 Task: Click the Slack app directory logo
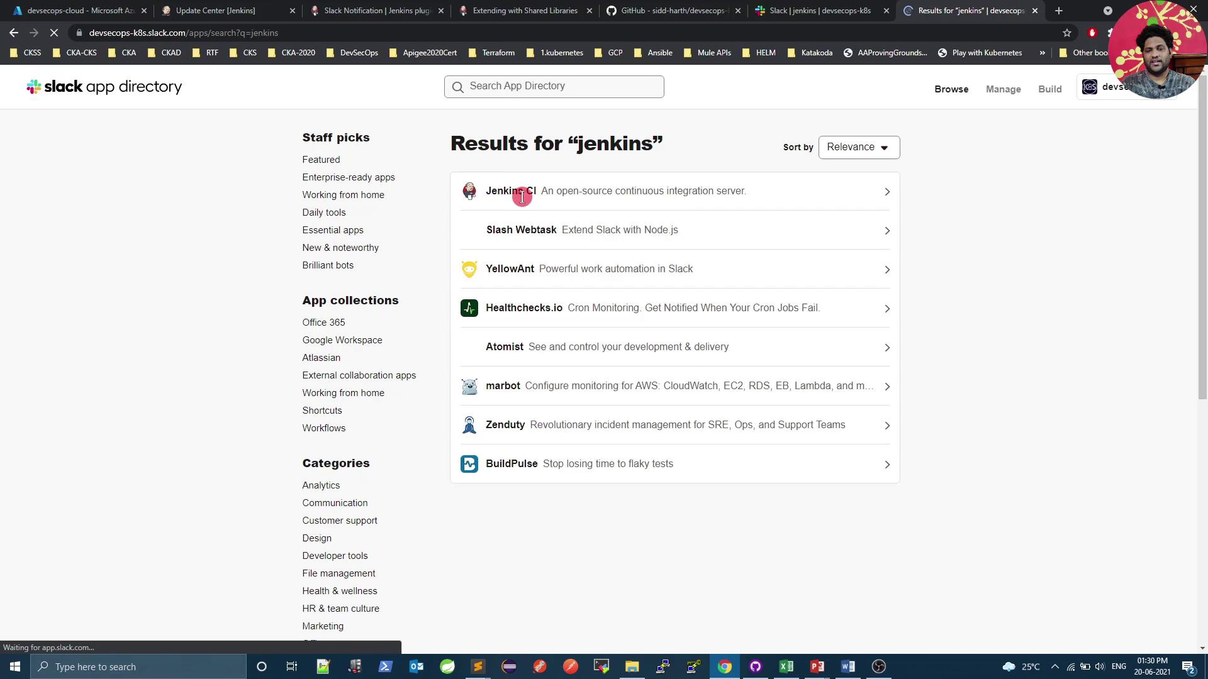pos(104,87)
